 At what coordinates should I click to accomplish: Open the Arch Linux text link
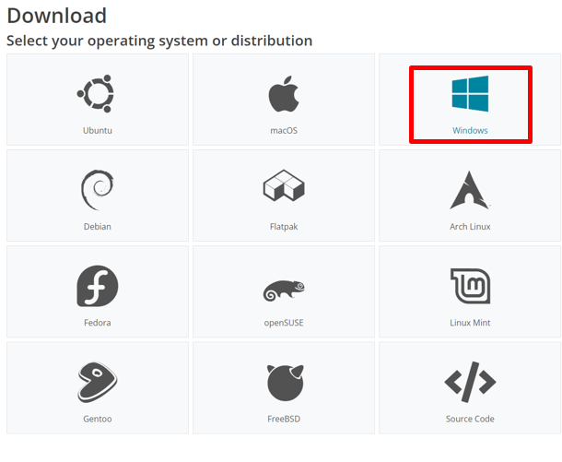(x=470, y=226)
